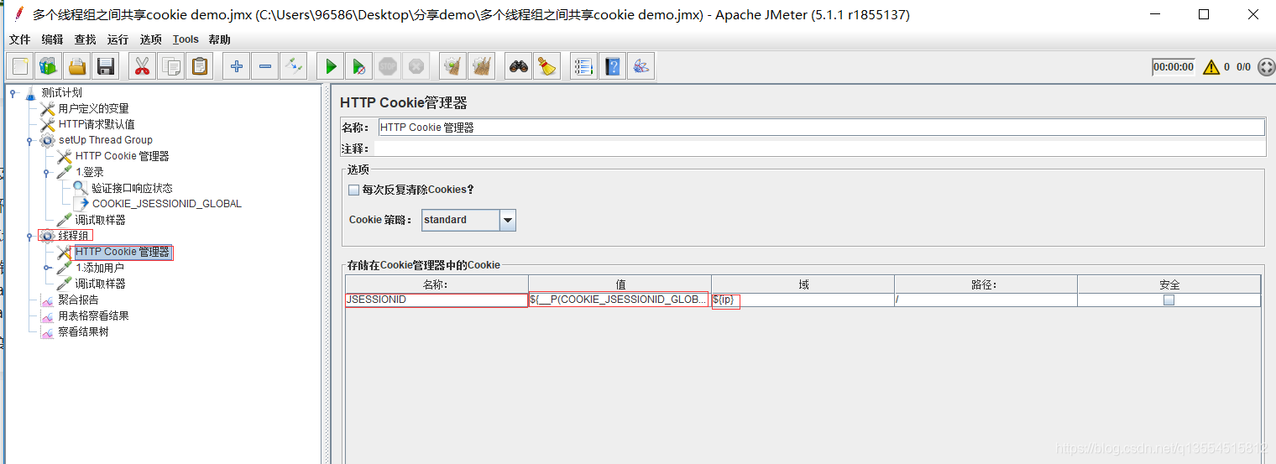Click the / path cell
Viewport: 1276px width, 464px height.
(986, 300)
